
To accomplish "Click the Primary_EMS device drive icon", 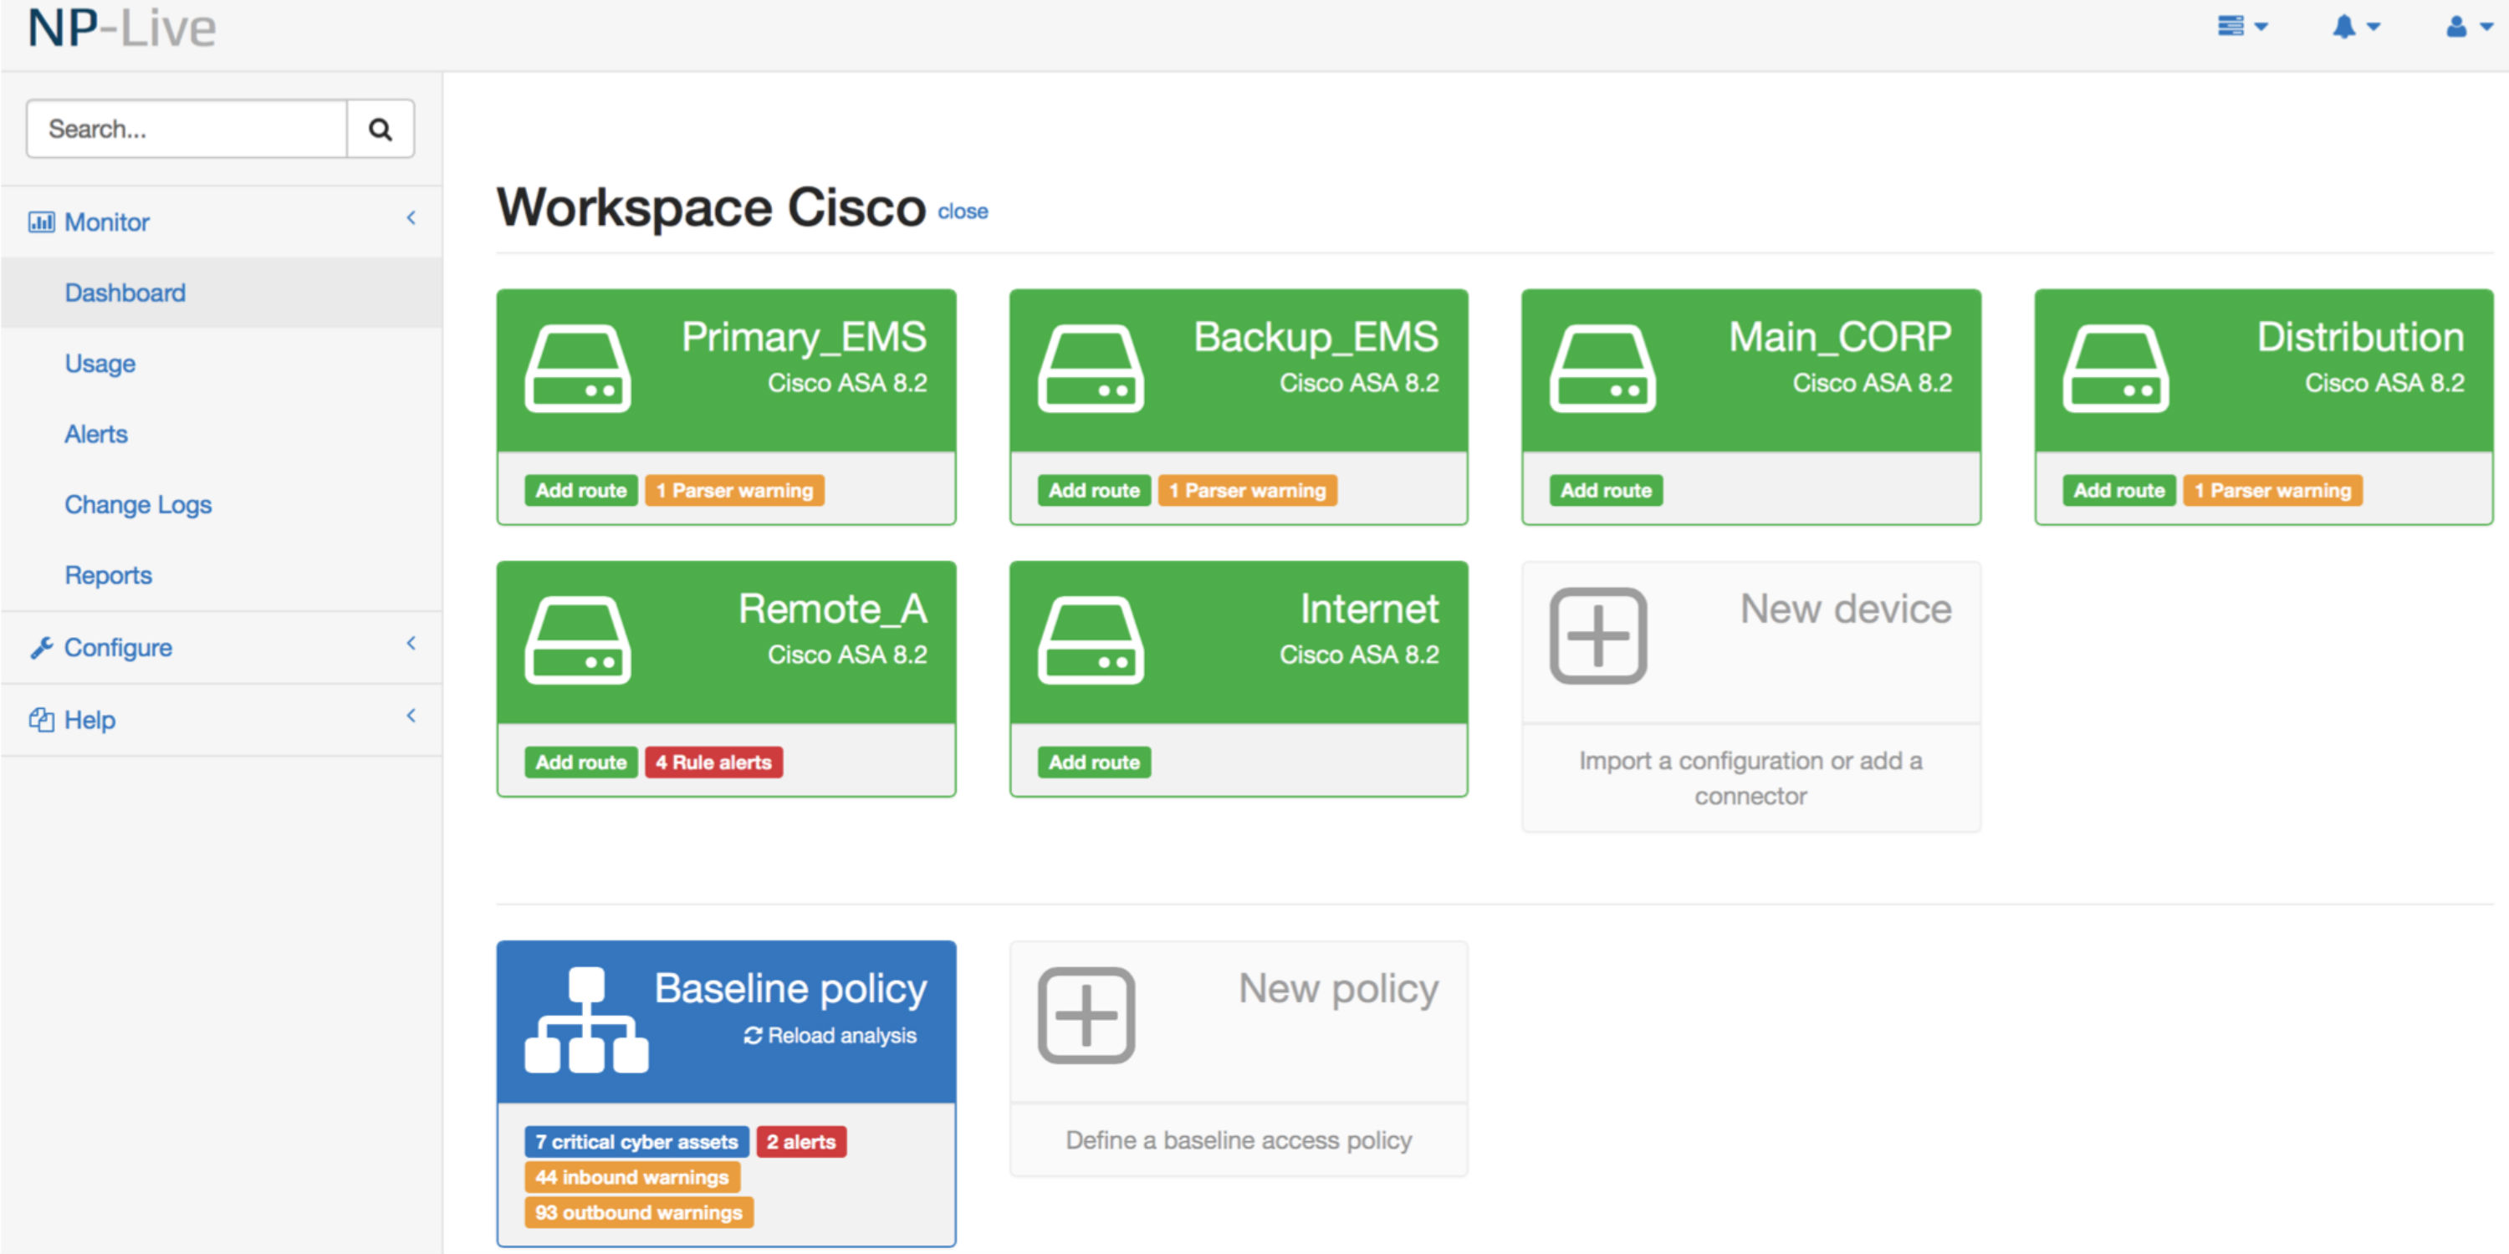I will [x=578, y=368].
